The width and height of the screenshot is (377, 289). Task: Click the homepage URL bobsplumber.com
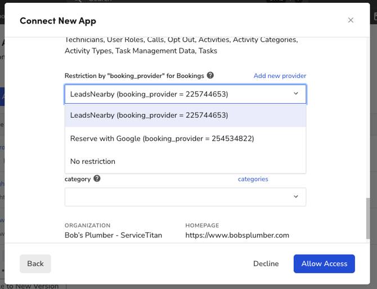pos(237,235)
